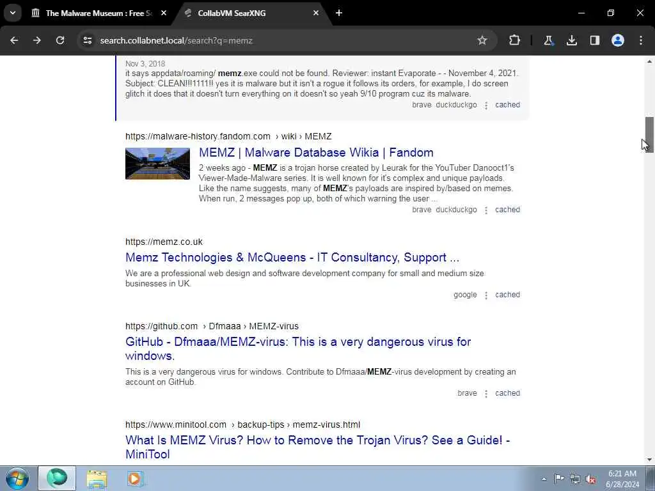Close The Malware Museum tab

coord(164,13)
